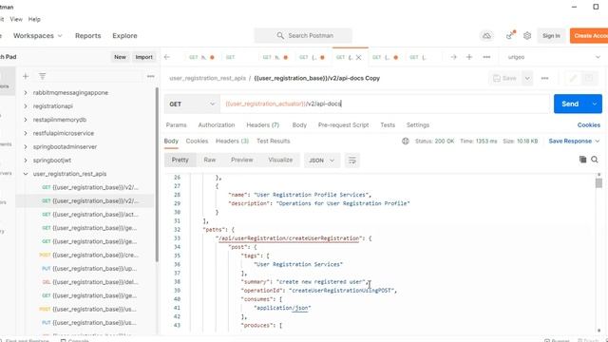Search in response with magnifier icon
Screen dimensions: 608x342
(x=595, y=160)
